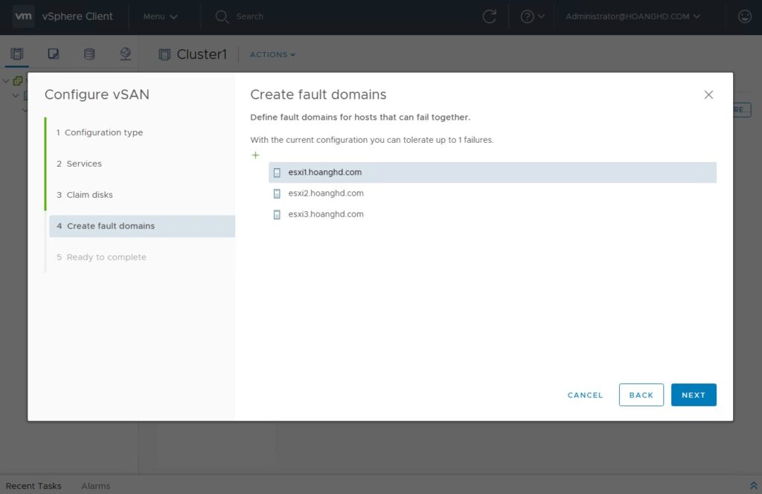Click the BACK button
The image size is (762, 494).
[x=641, y=395]
